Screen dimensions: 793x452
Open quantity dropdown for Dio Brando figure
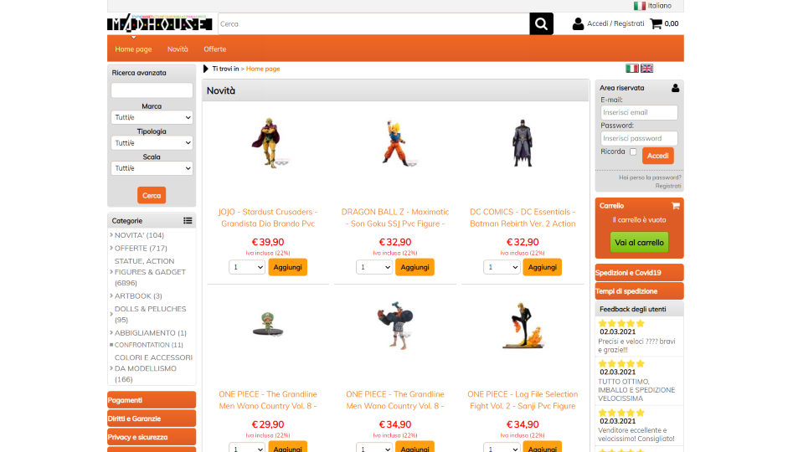(247, 267)
